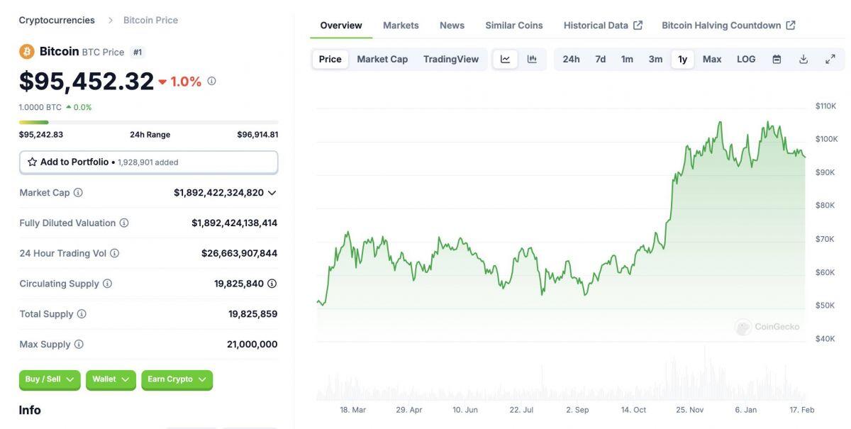Click the price change info icon
The image size is (851, 429).
pyautogui.click(x=211, y=81)
